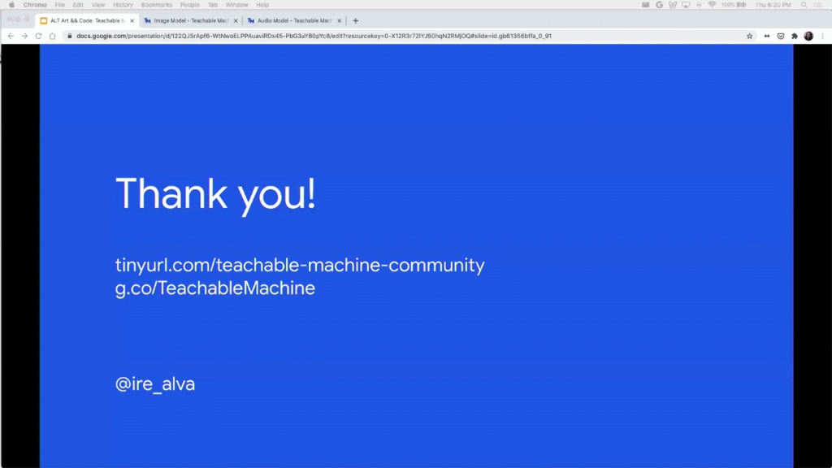The image size is (832, 468).
Task: Open a new browser tab
Action: [x=356, y=20]
